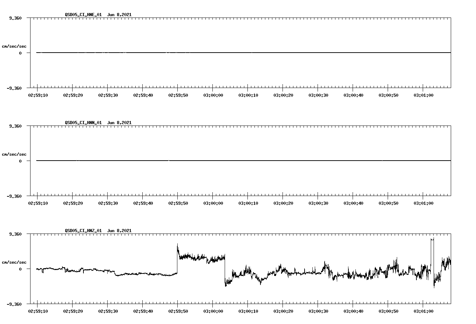Select the 02:59:10 time label under HNE plot
The width and height of the screenshot is (476, 324).
(x=38, y=95)
